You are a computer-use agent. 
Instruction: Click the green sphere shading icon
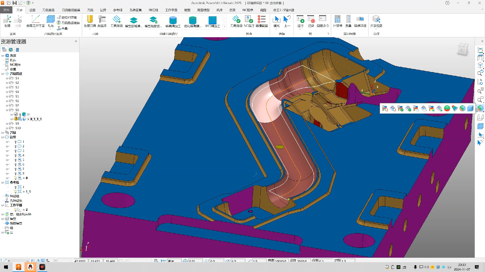(x=447, y=109)
